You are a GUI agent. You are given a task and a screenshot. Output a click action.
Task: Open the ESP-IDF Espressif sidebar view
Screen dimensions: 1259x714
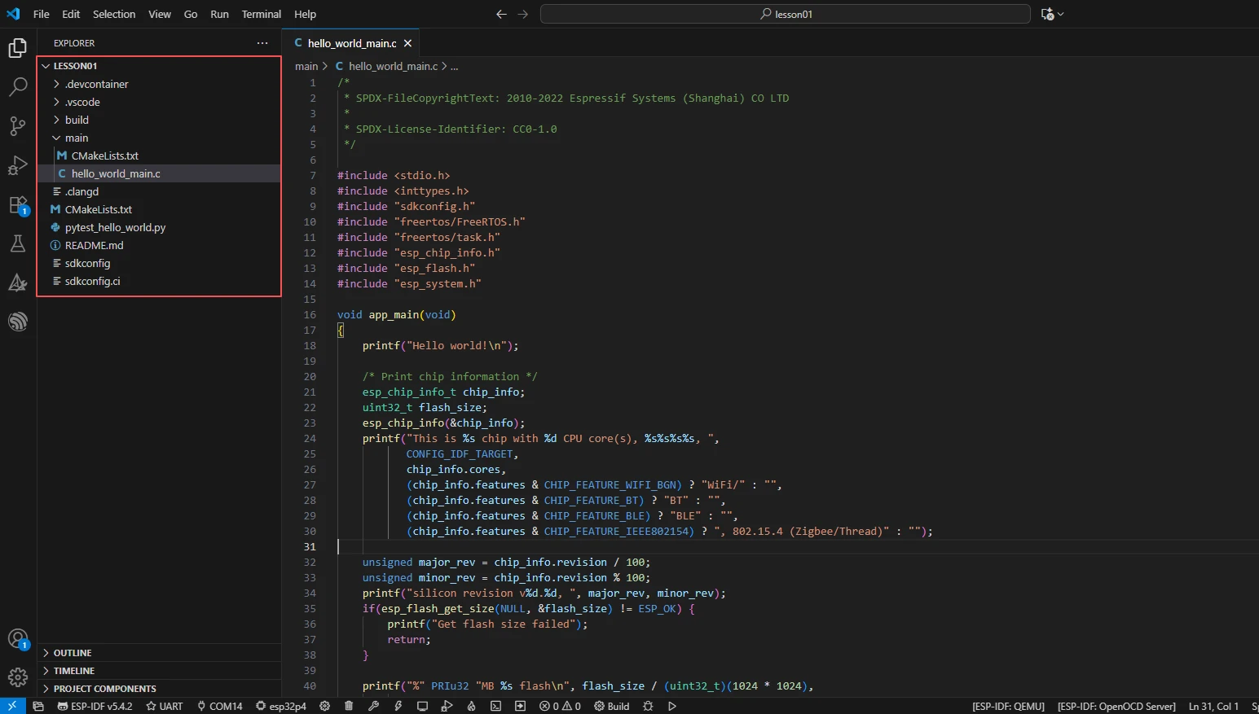point(18,322)
